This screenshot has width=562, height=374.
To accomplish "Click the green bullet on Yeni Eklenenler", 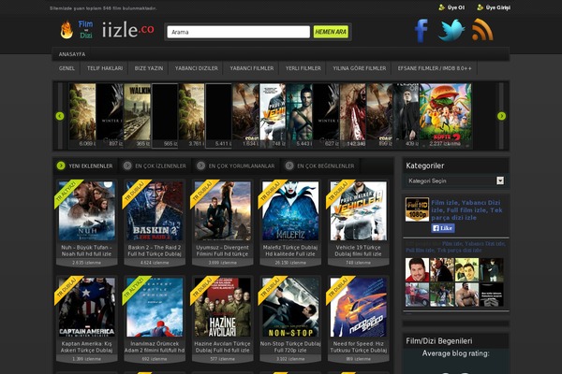I will click(x=61, y=165).
